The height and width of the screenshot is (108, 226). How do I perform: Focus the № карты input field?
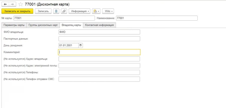[x=54, y=18]
